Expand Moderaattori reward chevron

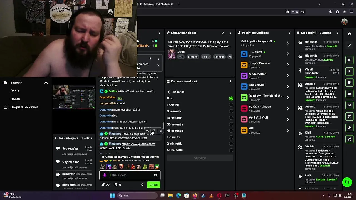point(288,76)
